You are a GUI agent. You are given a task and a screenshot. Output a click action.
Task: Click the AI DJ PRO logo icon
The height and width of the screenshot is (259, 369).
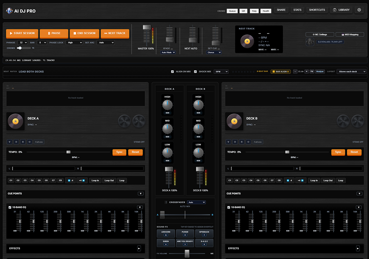point(9,11)
